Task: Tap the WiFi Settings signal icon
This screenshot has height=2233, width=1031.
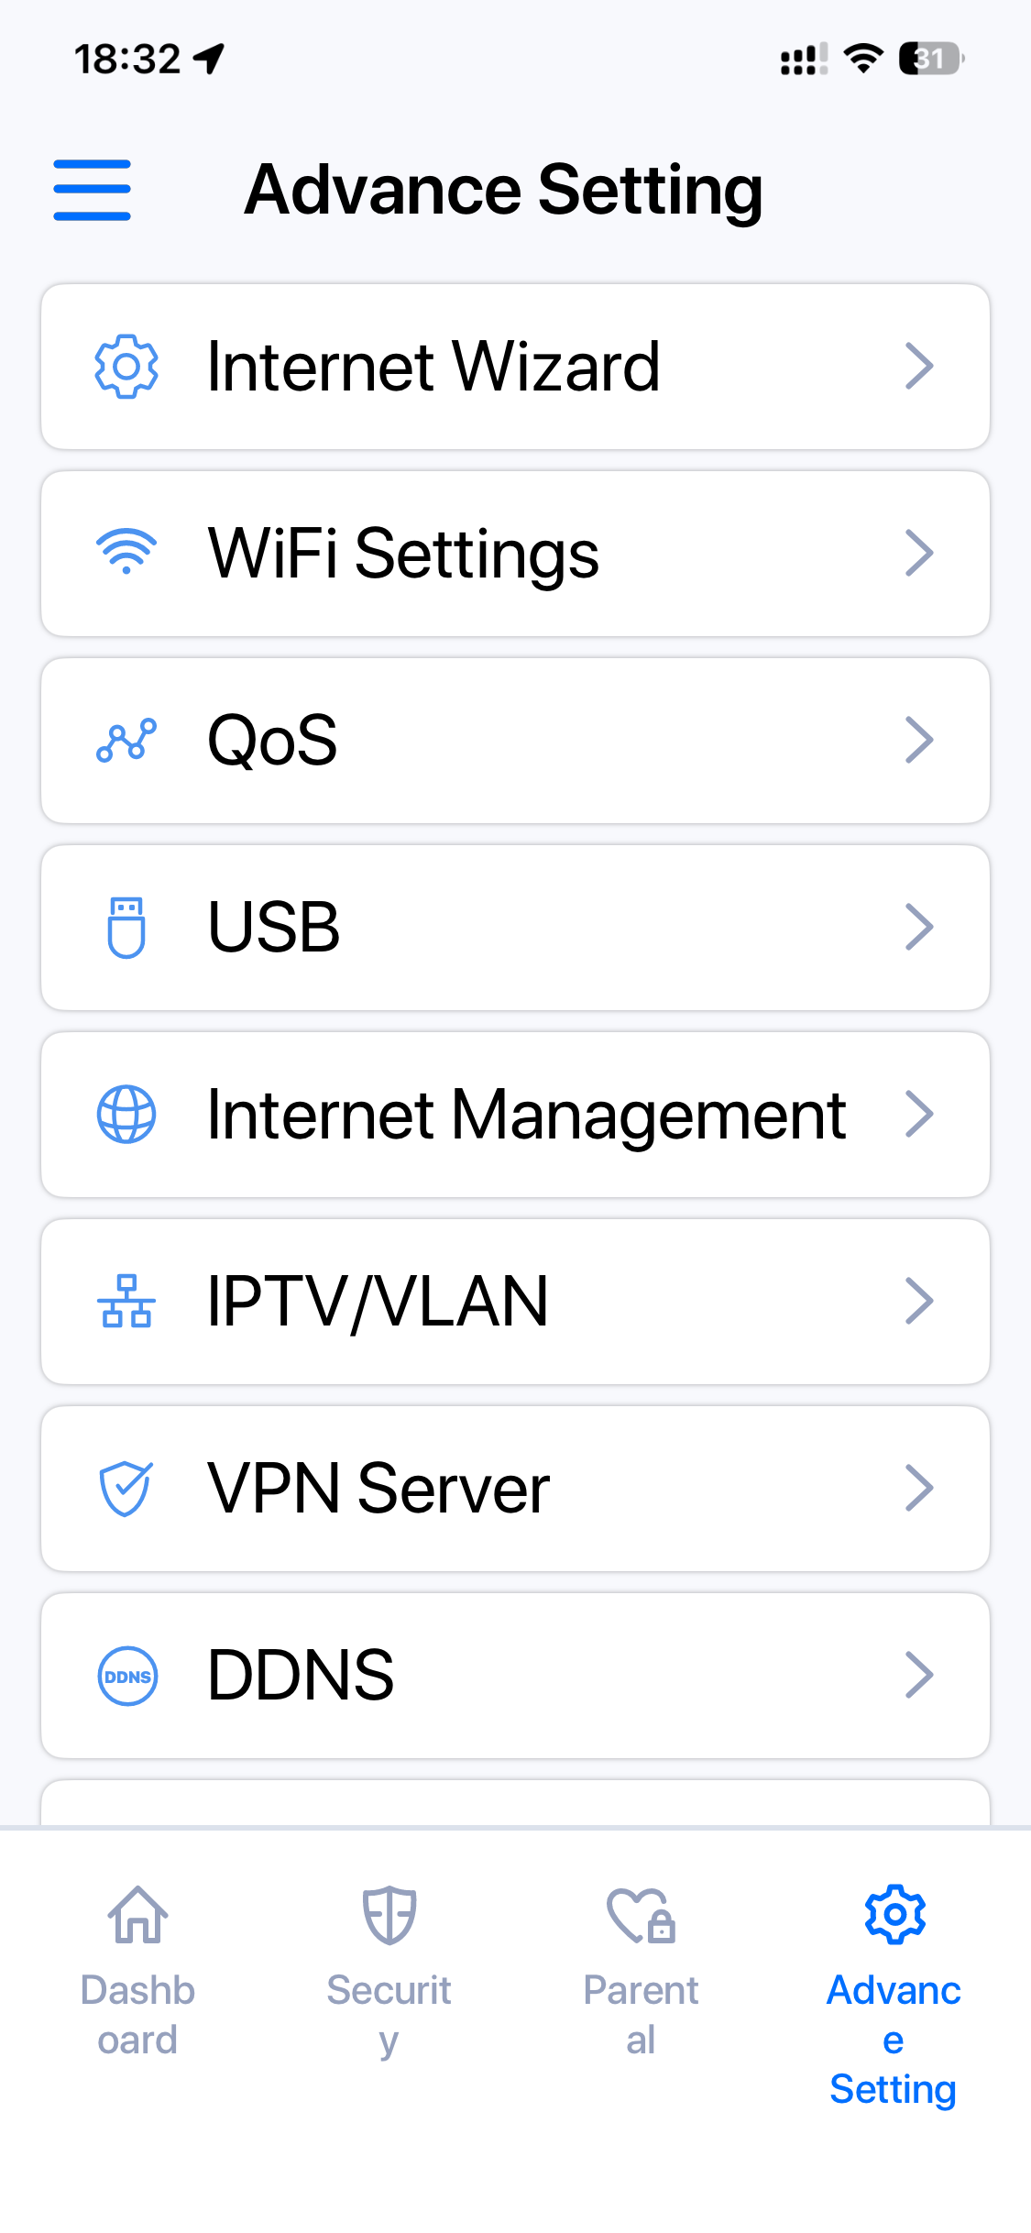Action: click(126, 553)
